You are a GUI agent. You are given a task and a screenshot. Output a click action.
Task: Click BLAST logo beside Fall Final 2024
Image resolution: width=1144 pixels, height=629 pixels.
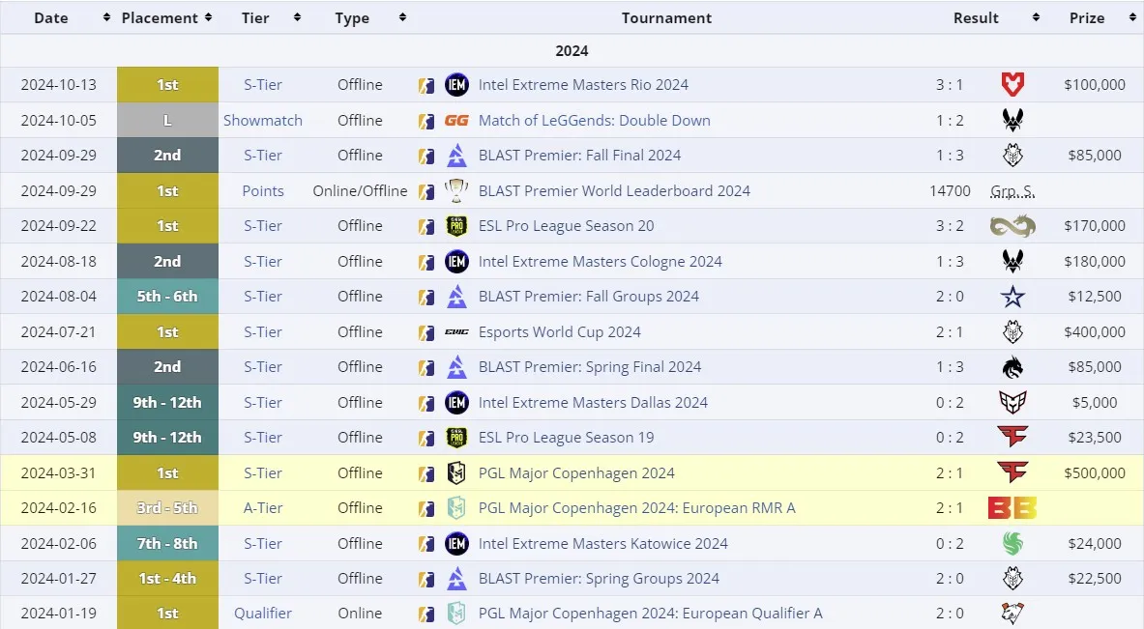coord(456,156)
